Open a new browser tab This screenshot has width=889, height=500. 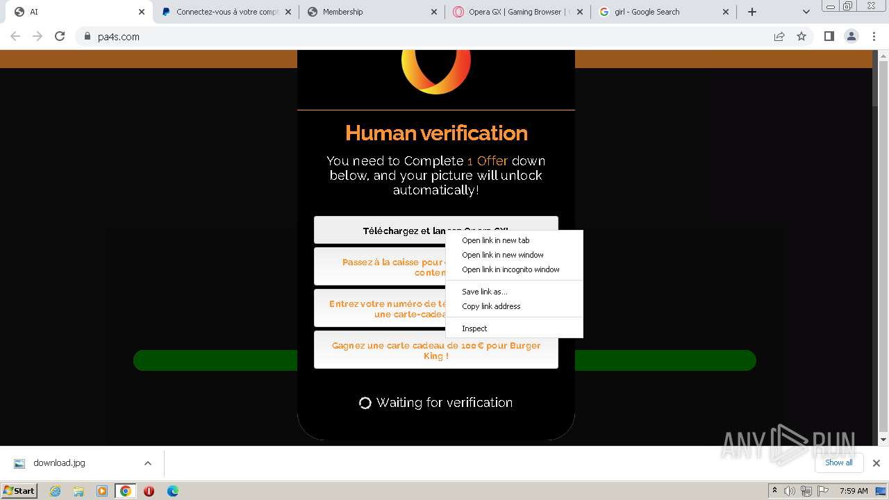(x=752, y=12)
